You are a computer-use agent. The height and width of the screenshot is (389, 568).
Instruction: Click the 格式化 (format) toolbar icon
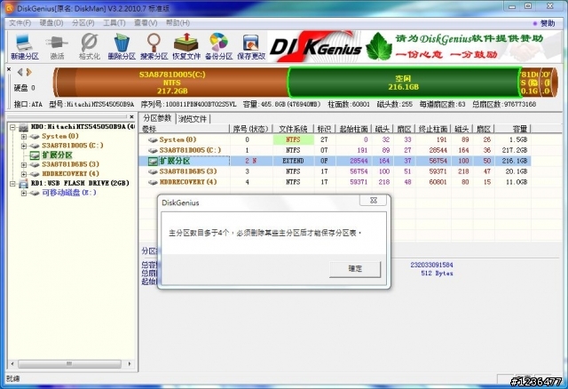click(89, 46)
